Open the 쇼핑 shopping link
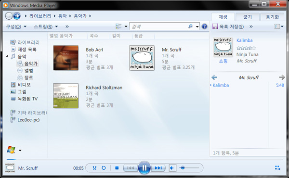Screen dimensions: 289x178 point(223,61)
